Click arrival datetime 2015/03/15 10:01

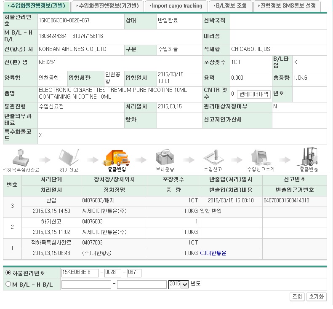[x=170, y=78]
